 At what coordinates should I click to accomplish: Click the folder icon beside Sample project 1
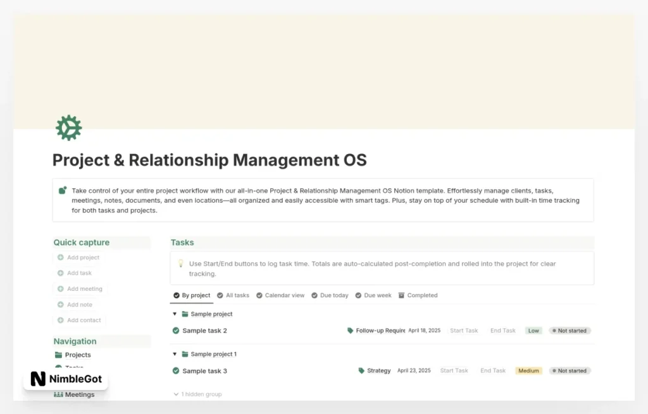point(185,354)
